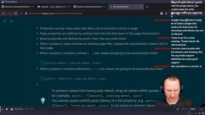
Task: Click the lightbulb tip icon
Action: tap(43, 100)
